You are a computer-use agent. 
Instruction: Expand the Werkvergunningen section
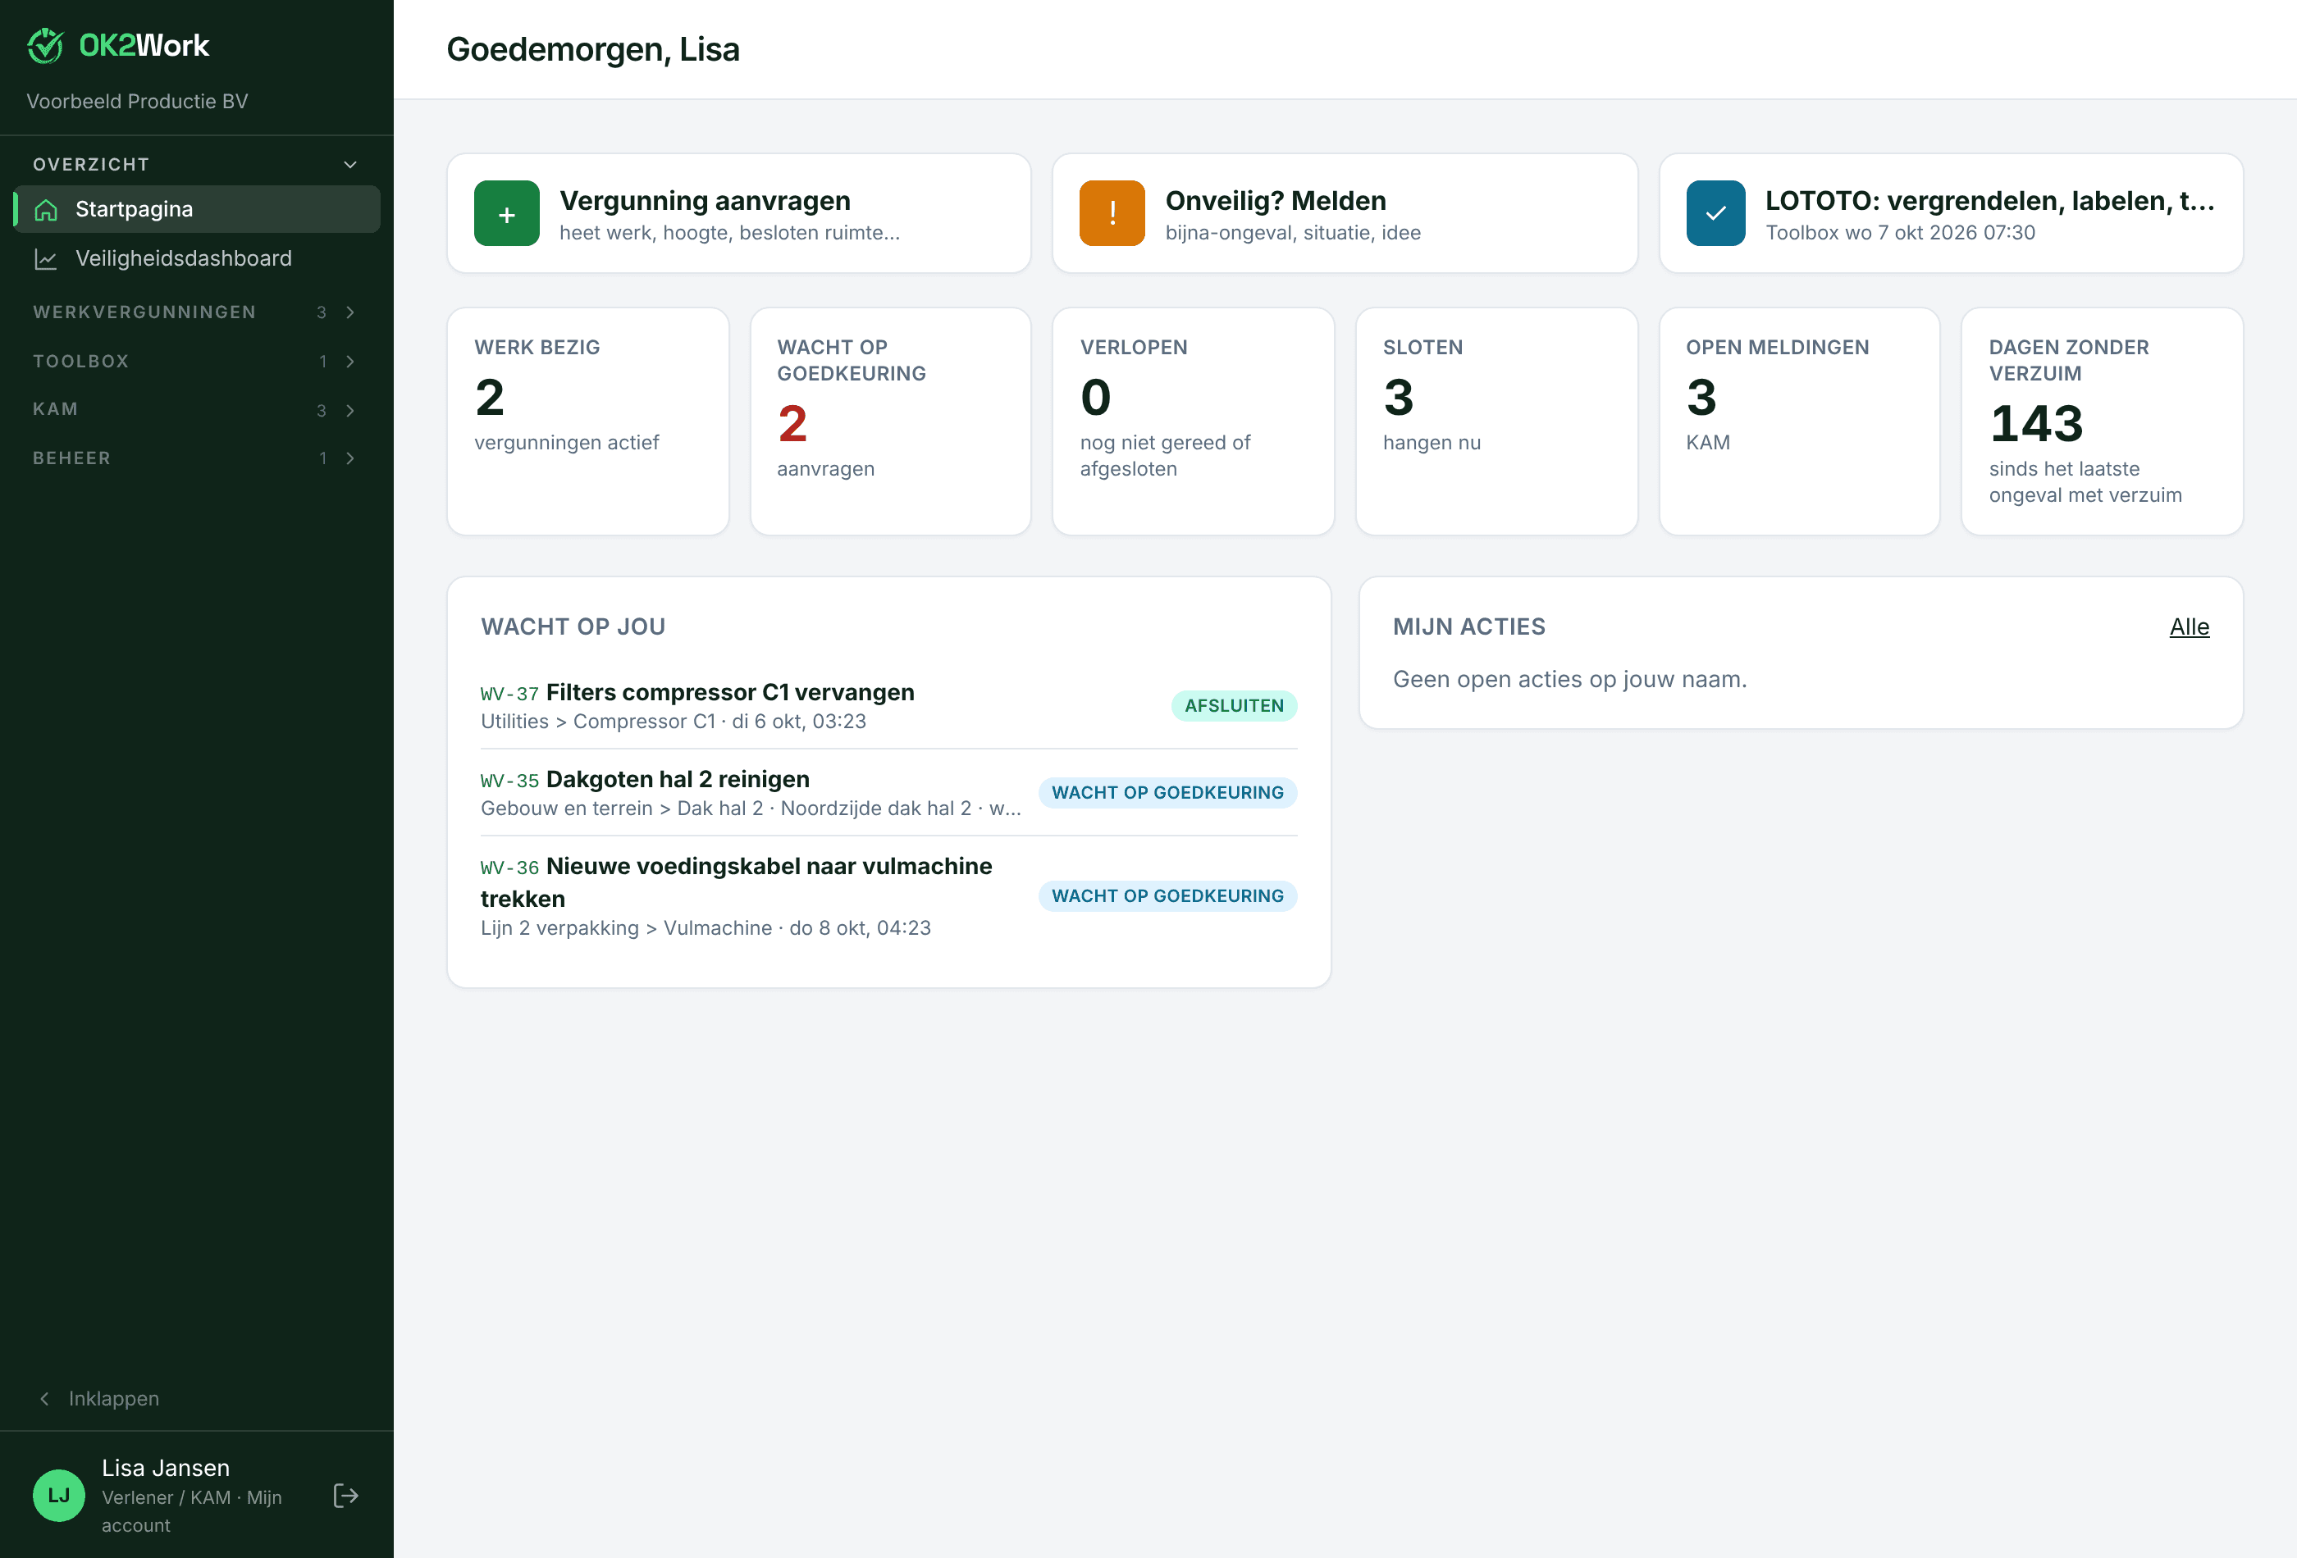[x=197, y=312]
